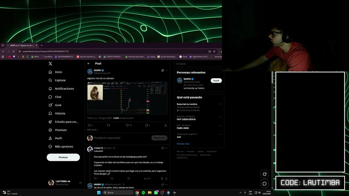Repost the main post
The width and height of the screenshot is (349, 196).
tap(108, 125)
